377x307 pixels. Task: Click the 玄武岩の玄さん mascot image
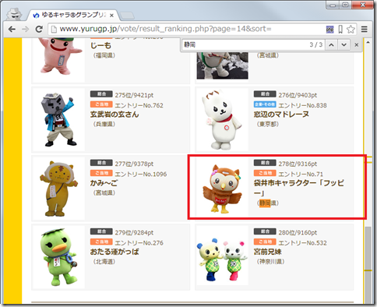(x=59, y=120)
